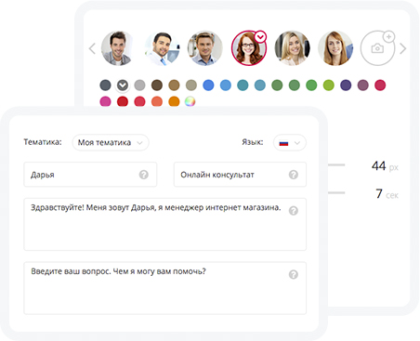Choose the blonde woman avatar
The width and height of the screenshot is (420, 341).
(292, 48)
